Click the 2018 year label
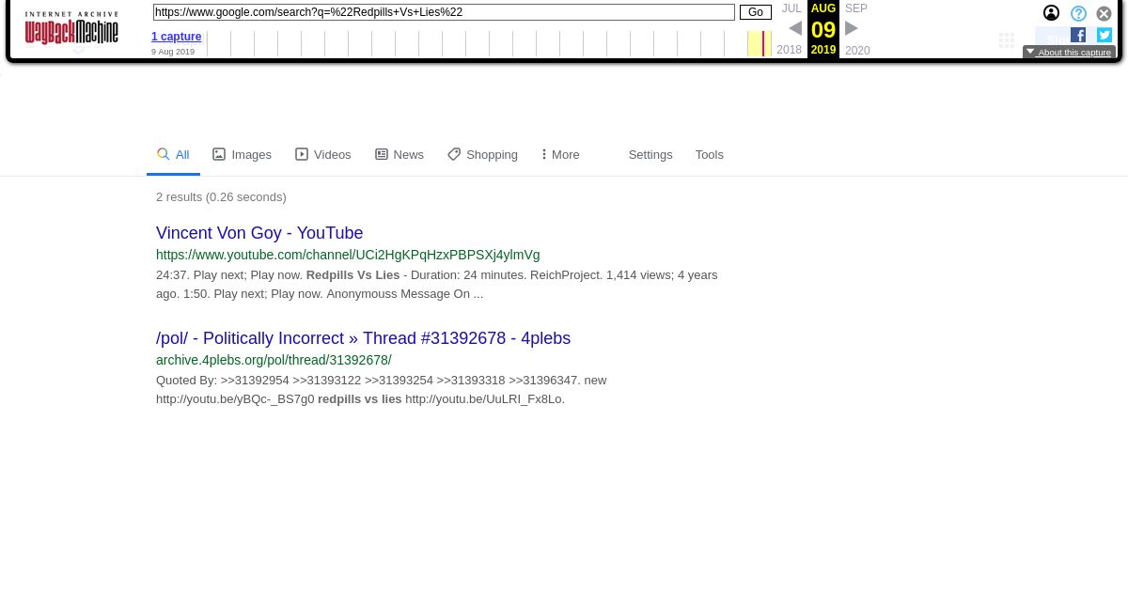This screenshot has width=1128, height=592. [790, 50]
